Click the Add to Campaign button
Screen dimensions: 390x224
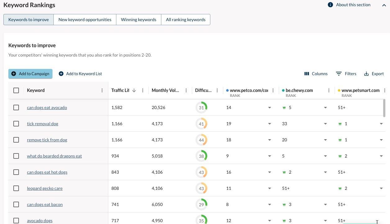click(30, 74)
